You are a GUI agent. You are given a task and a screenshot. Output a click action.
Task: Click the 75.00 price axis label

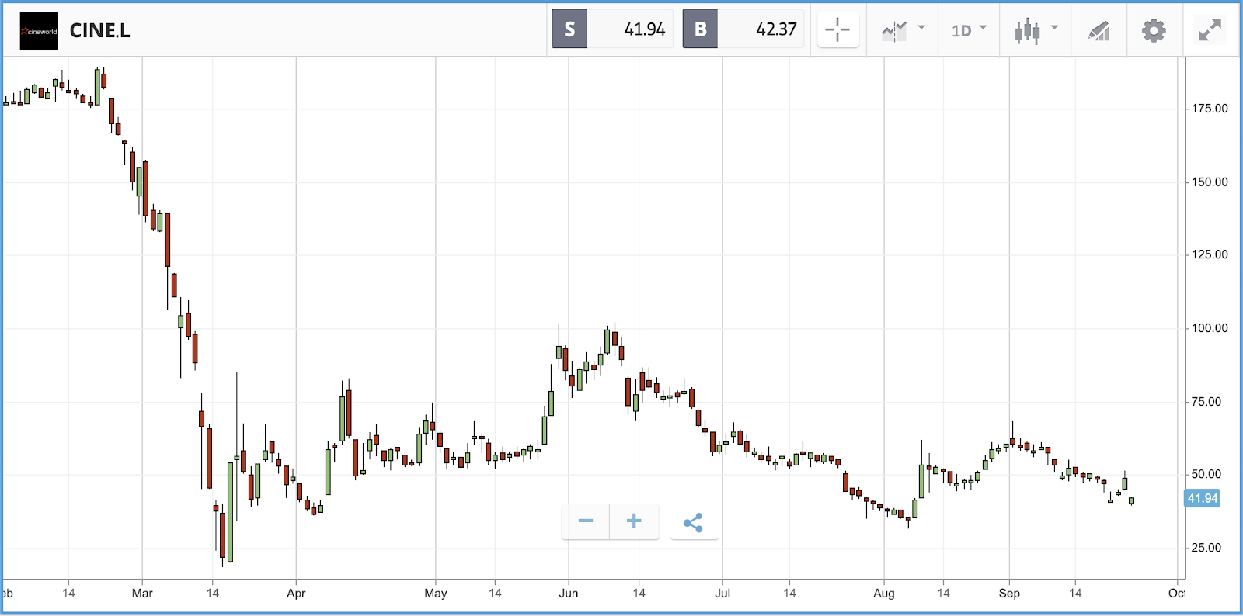coord(1206,402)
